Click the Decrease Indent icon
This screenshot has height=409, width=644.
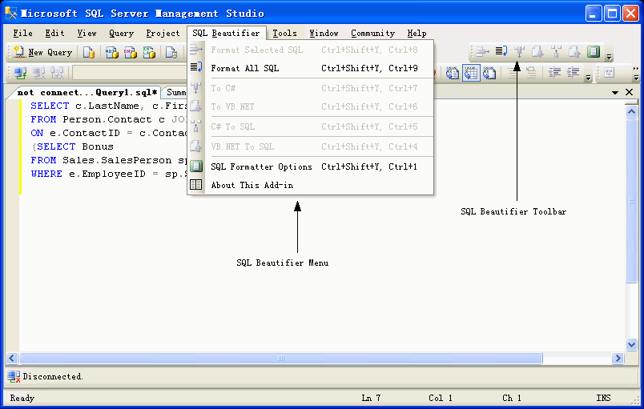click(554, 73)
